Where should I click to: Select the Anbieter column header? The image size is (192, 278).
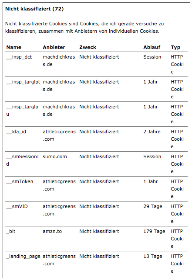click(x=54, y=47)
